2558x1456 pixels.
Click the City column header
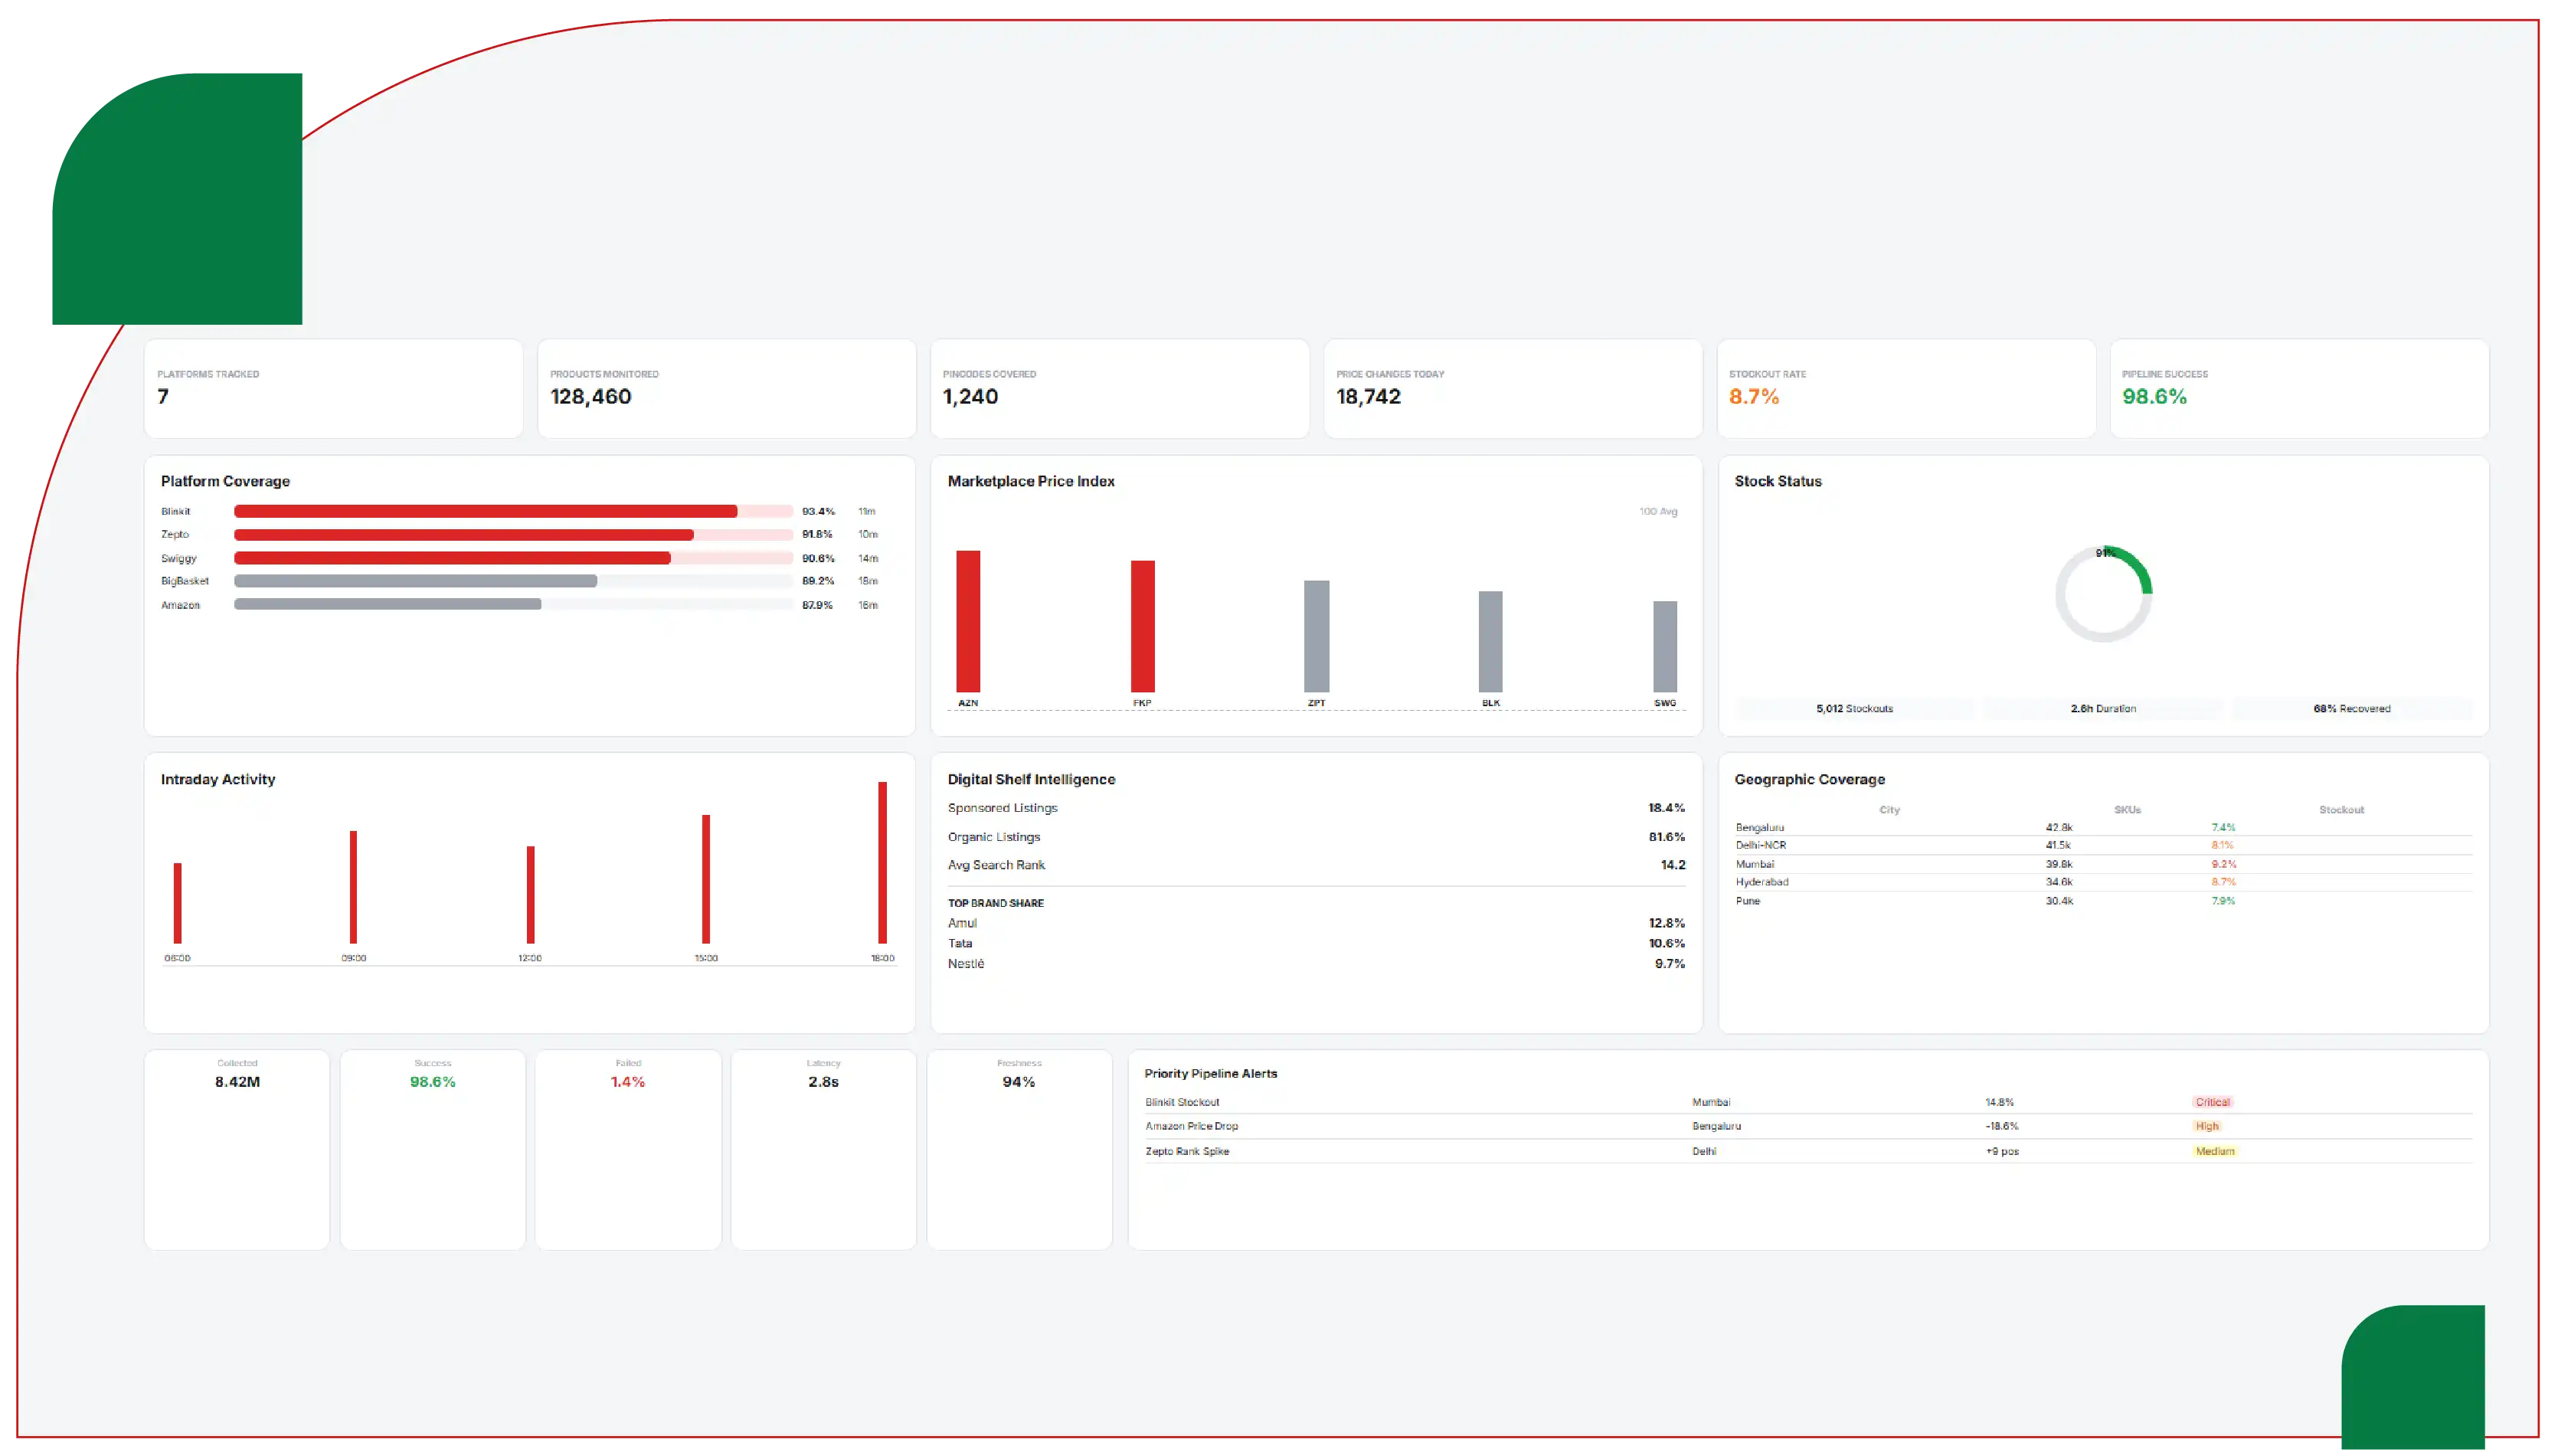(1889, 810)
